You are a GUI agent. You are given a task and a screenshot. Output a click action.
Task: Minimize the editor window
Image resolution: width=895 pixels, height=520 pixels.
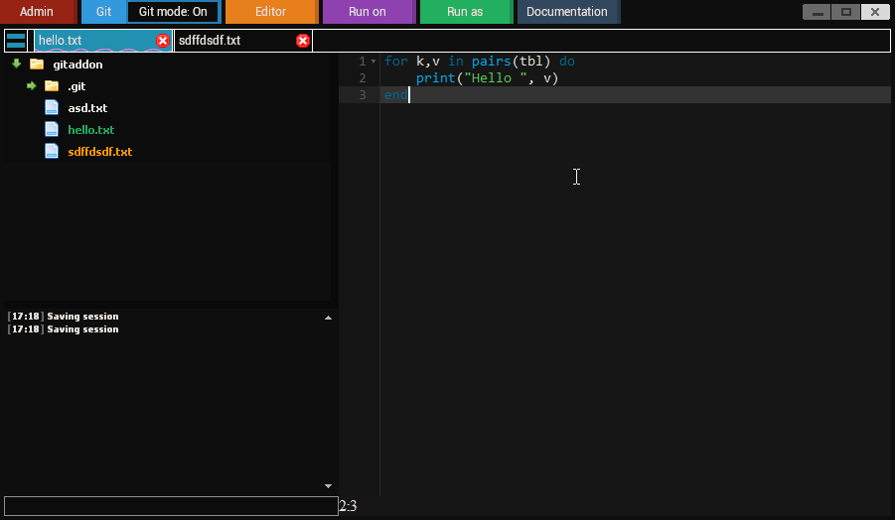click(817, 11)
